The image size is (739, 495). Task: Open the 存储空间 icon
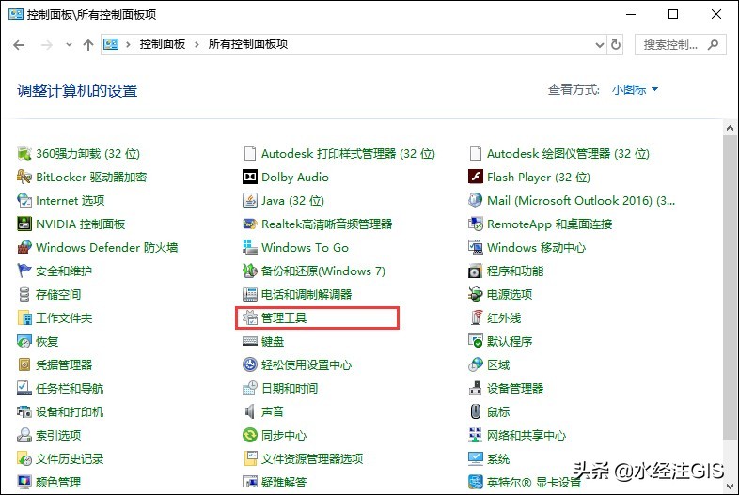pyautogui.click(x=24, y=294)
